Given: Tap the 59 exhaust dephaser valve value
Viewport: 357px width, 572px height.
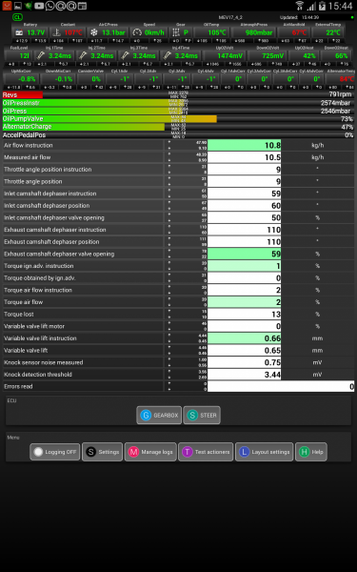Looking at the screenshot, I should [244, 254].
